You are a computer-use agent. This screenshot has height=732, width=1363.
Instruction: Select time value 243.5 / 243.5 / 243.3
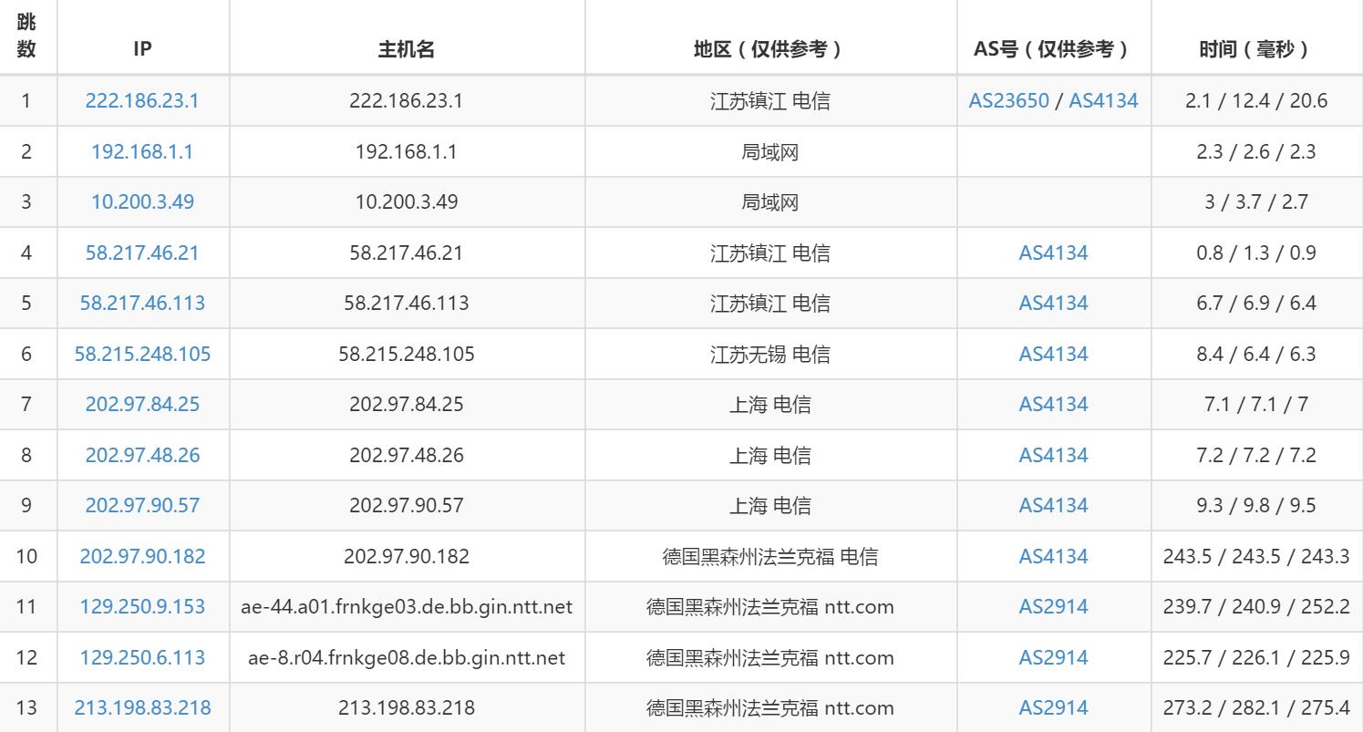tap(1256, 556)
